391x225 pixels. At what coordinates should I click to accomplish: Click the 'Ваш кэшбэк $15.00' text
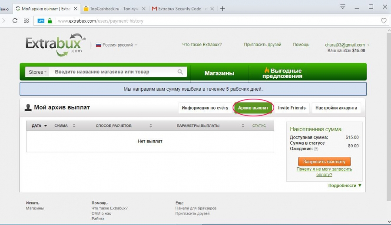click(x=346, y=51)
